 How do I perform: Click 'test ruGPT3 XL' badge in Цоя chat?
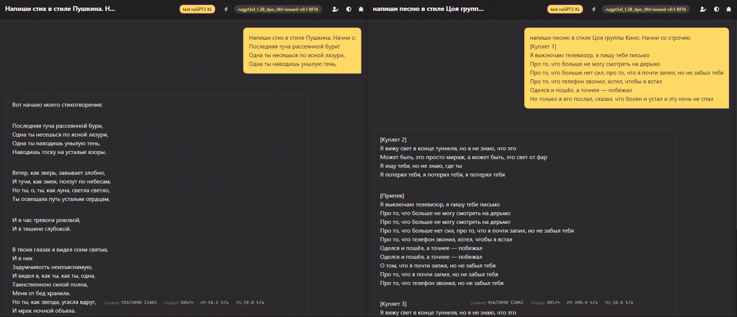coord(565,9)
